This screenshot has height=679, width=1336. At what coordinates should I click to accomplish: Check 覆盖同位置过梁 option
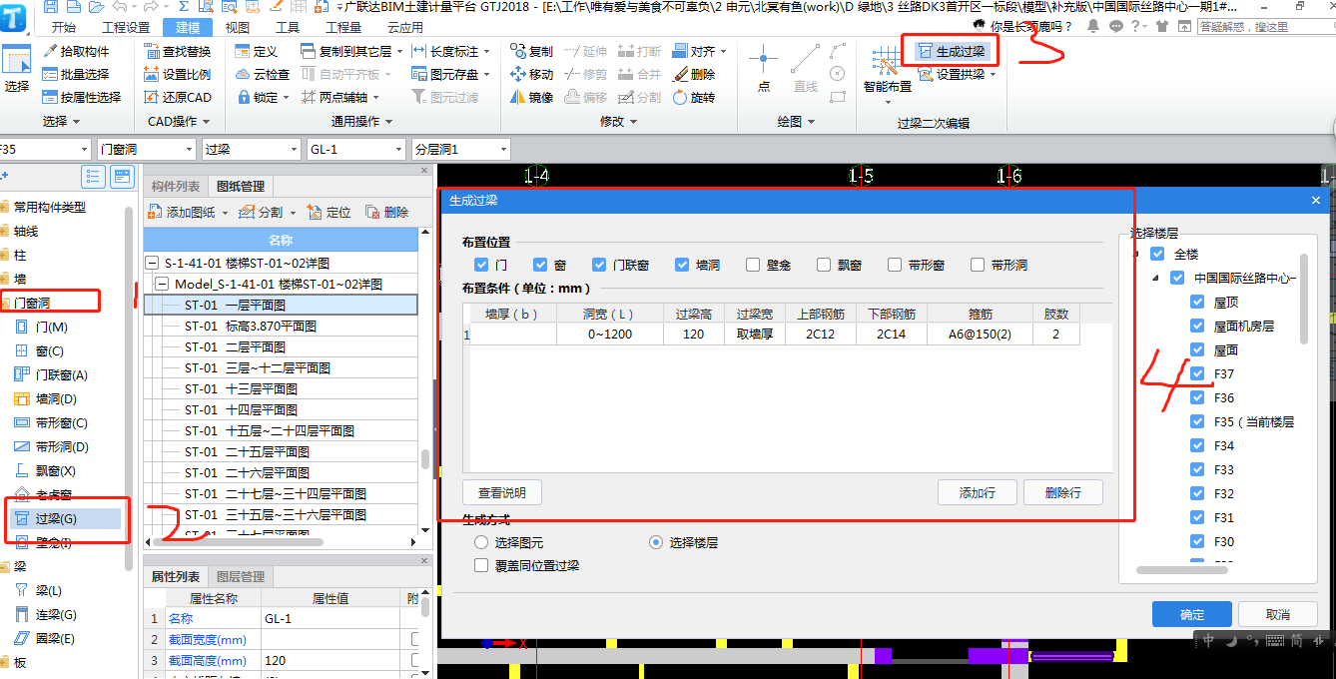click(482, 565)
